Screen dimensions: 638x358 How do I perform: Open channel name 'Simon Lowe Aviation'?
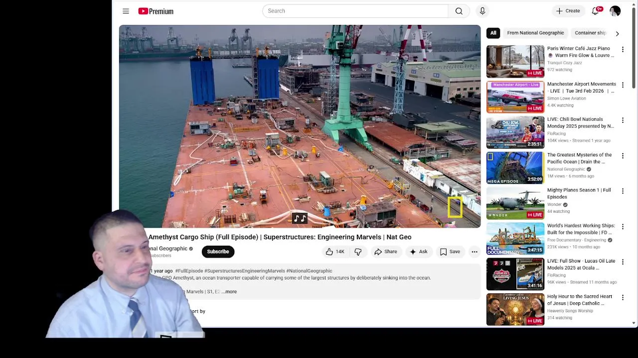point(566,98)
